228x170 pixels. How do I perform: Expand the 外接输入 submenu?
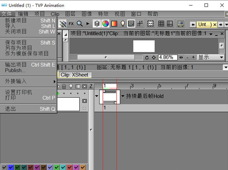29,81
